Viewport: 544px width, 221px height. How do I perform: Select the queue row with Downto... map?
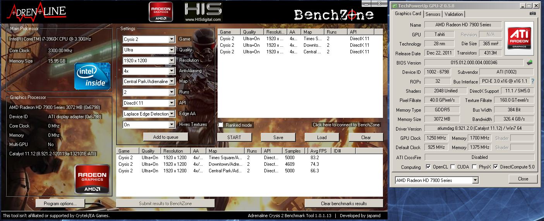coord(300,45)
